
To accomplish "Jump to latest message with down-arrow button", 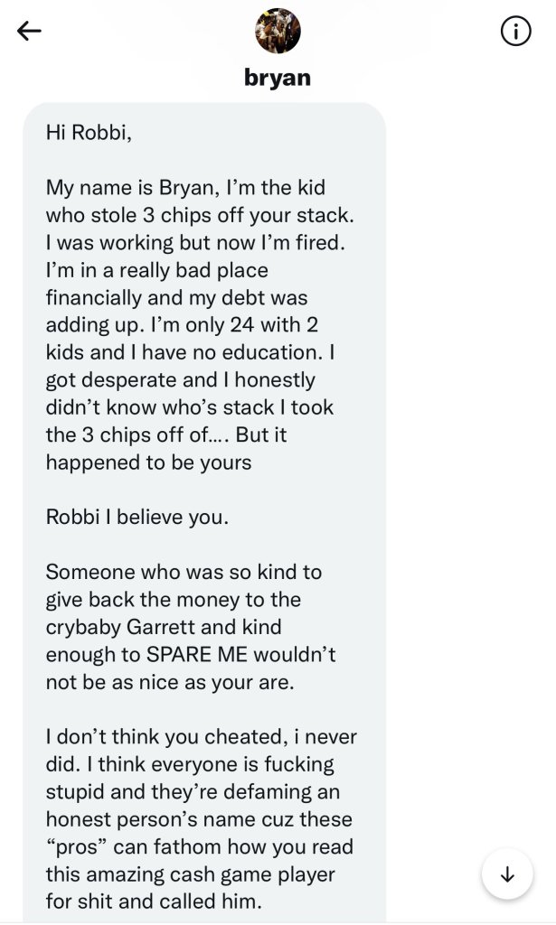I will (507, 874).
